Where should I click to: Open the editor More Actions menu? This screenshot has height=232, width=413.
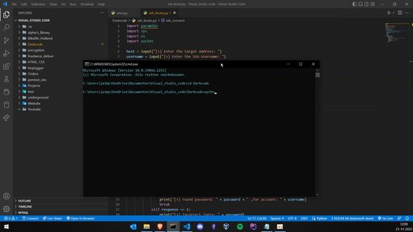pos(407,13)
